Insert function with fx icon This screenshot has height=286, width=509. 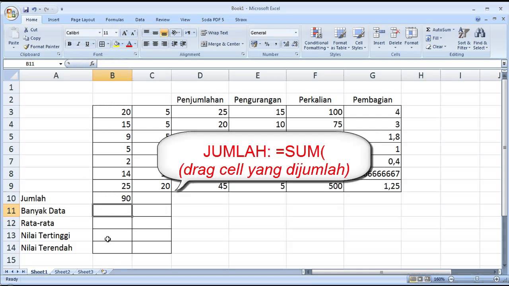click(x=92, y=64)
